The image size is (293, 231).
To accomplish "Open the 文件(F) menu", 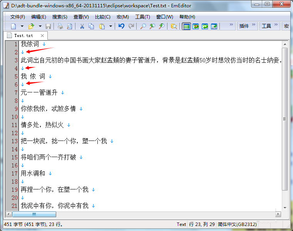I will click(17, 17).
